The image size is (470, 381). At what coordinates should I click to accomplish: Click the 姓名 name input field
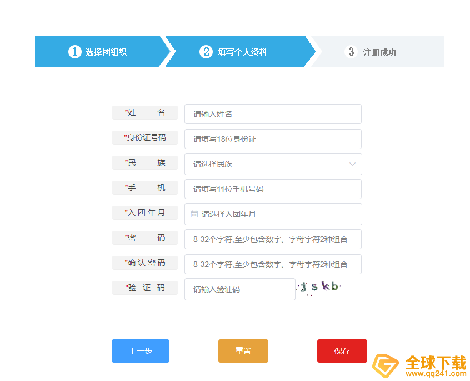(273, 114)
